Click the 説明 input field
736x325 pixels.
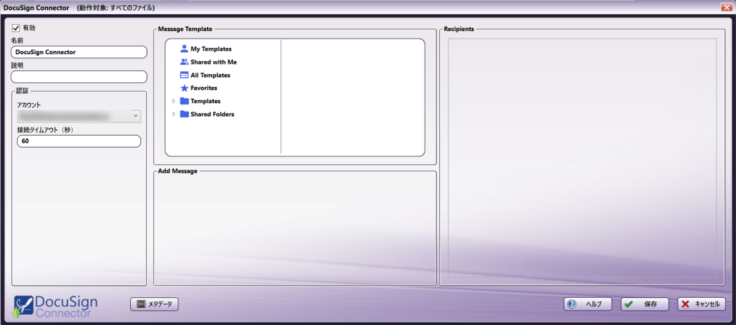tap(79, 77)
